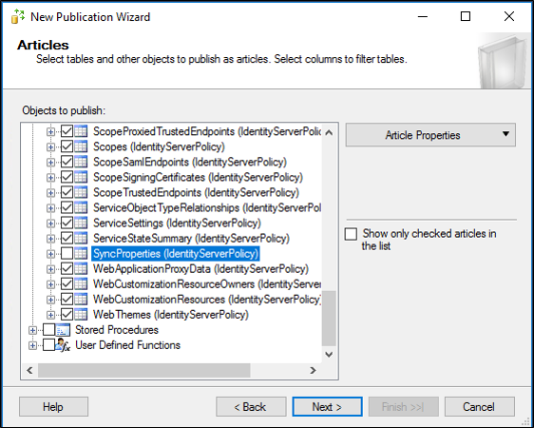The height and width of the screenshot is (428, 534).
Task: Check the Stored Procedures checkbox
Action: click(49, 330)
